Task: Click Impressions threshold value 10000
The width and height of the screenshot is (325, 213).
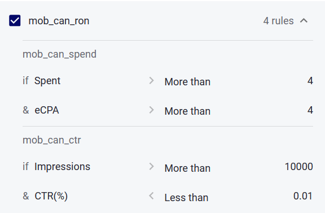Action: click(x=299, y=167)
